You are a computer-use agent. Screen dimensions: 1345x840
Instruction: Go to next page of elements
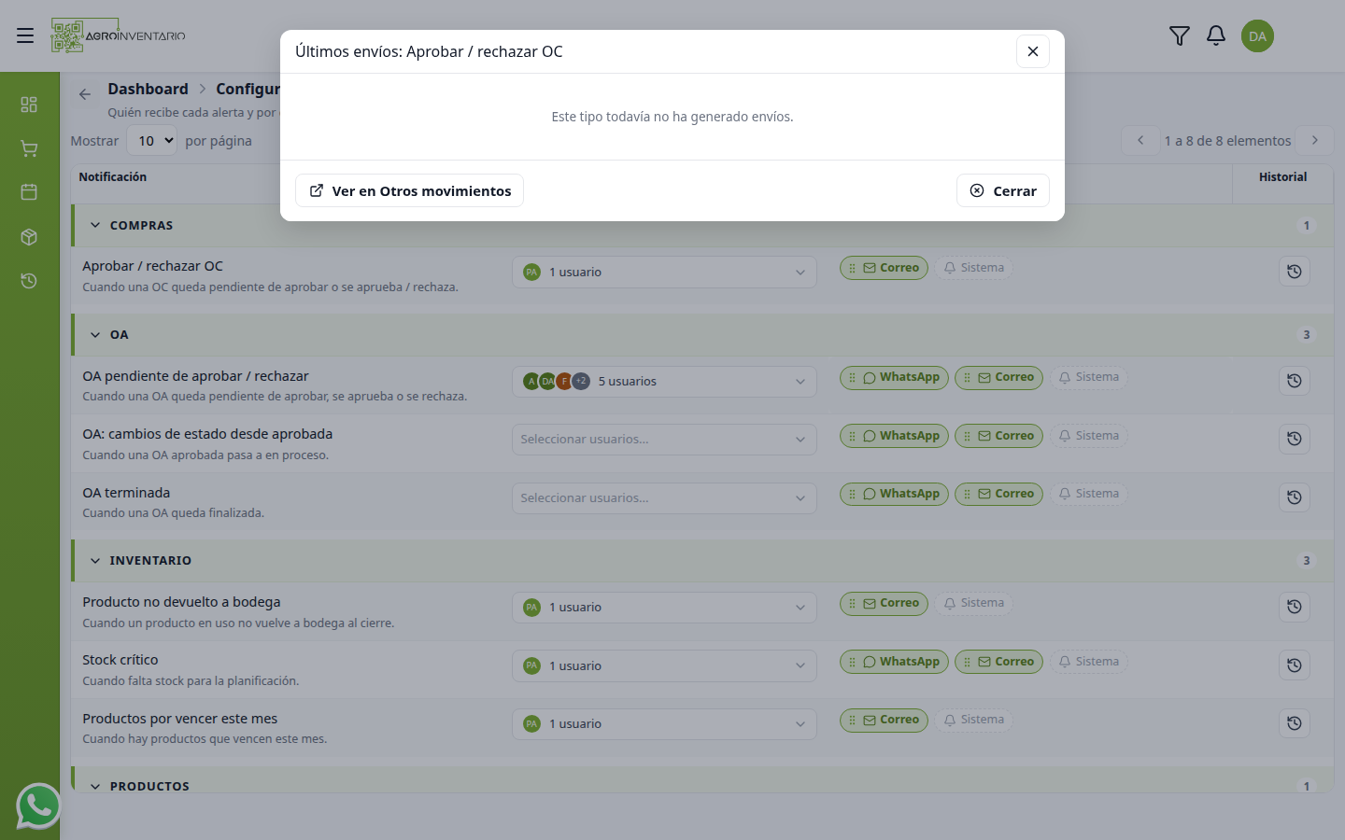[1315, 140]
